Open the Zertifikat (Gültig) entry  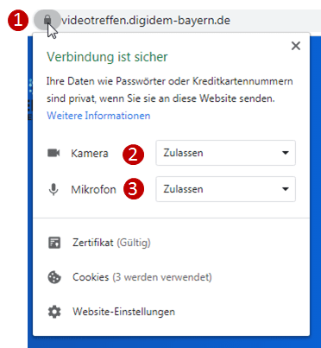[111, 243]
